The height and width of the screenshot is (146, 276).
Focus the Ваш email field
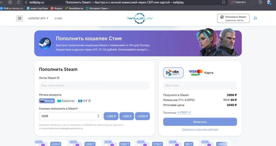tap(200, 85)
